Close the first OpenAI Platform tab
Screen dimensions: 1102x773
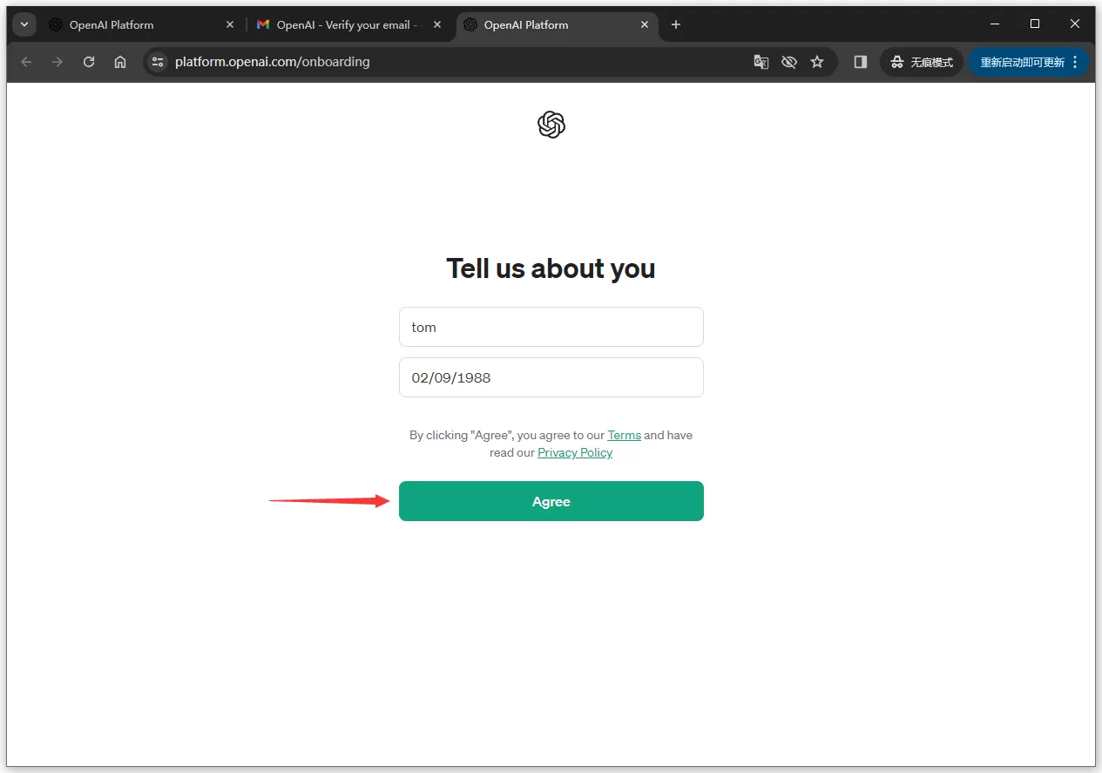tap(230, 24)
